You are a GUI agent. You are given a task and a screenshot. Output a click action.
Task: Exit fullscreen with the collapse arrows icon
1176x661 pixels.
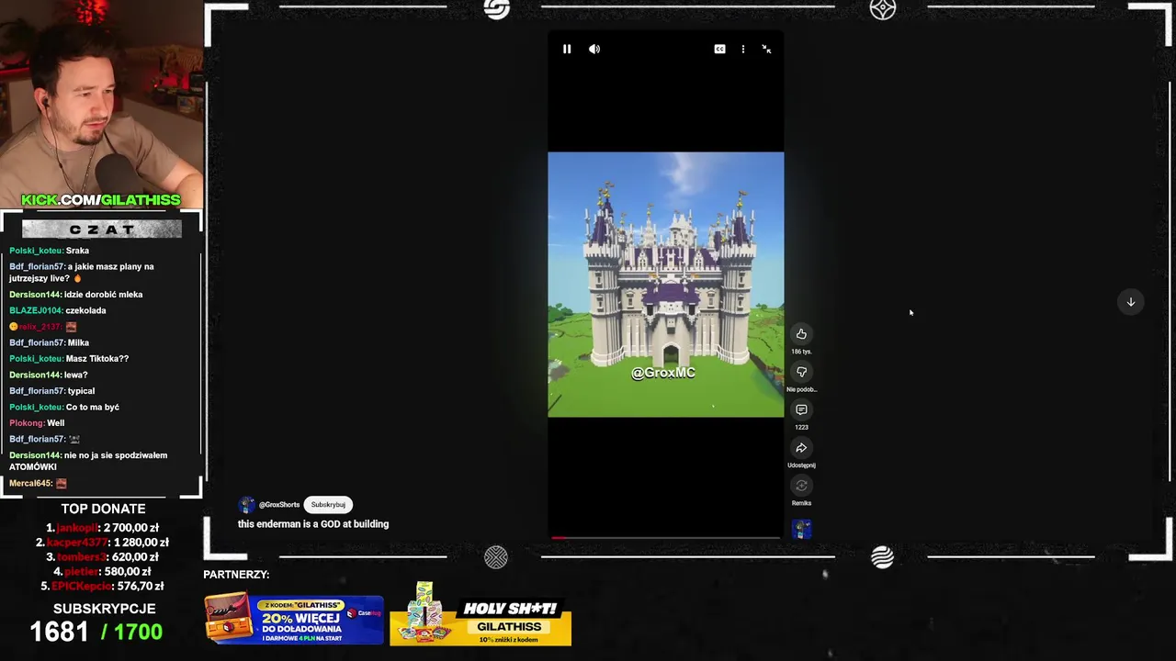(766, 50)
